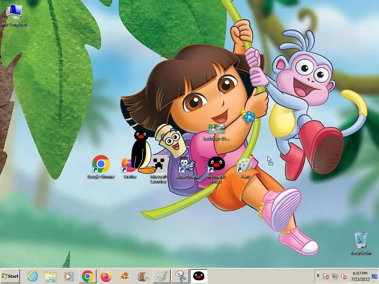This screenshot has width=379, height=284.
Task: Click the muted volume tray icon
Action: click(343, 276)
